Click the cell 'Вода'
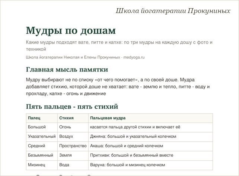This screenshot has height=176, width=239. 73,165
